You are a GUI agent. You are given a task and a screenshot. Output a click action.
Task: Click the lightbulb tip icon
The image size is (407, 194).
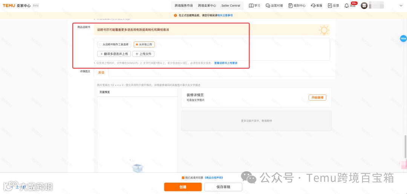(324, 30)
